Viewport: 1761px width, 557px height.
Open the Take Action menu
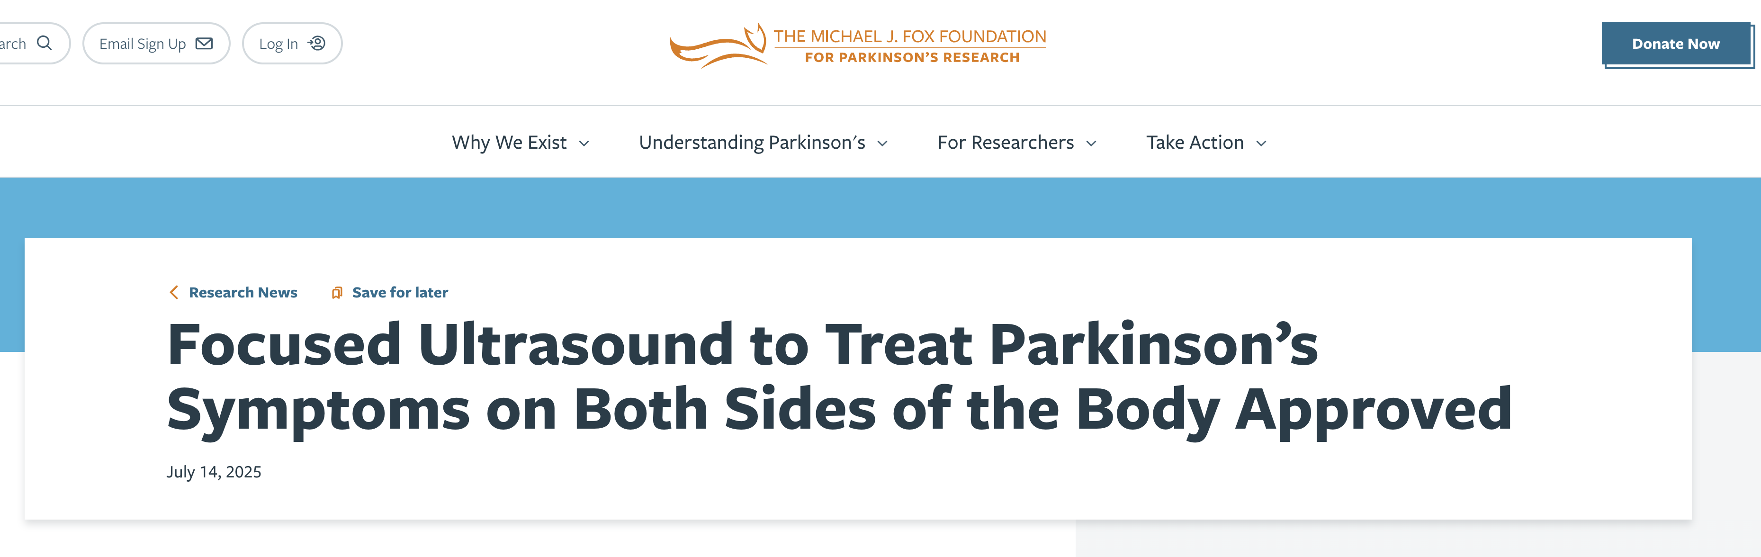click(1194, 142)
